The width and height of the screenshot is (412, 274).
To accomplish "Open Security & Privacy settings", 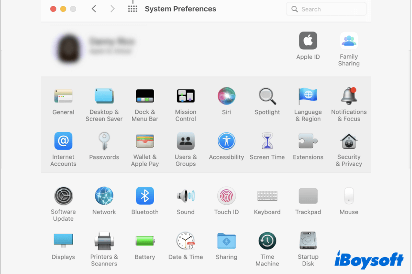I will coord(349,141).
